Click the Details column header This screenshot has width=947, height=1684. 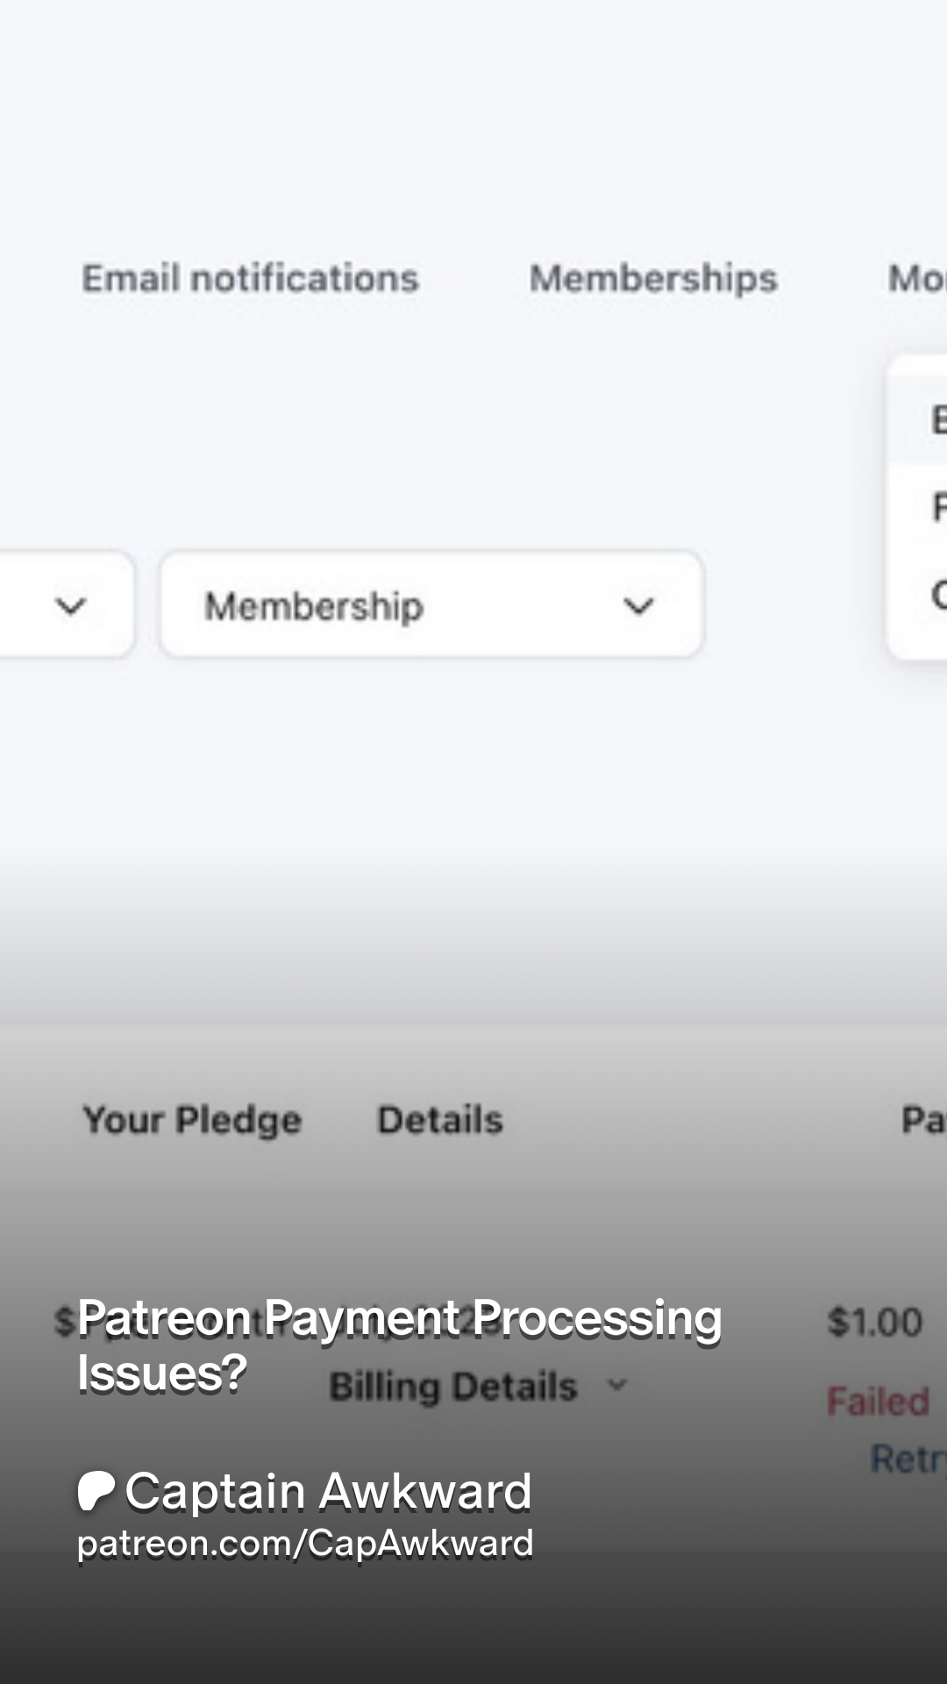pos(440,1120)
